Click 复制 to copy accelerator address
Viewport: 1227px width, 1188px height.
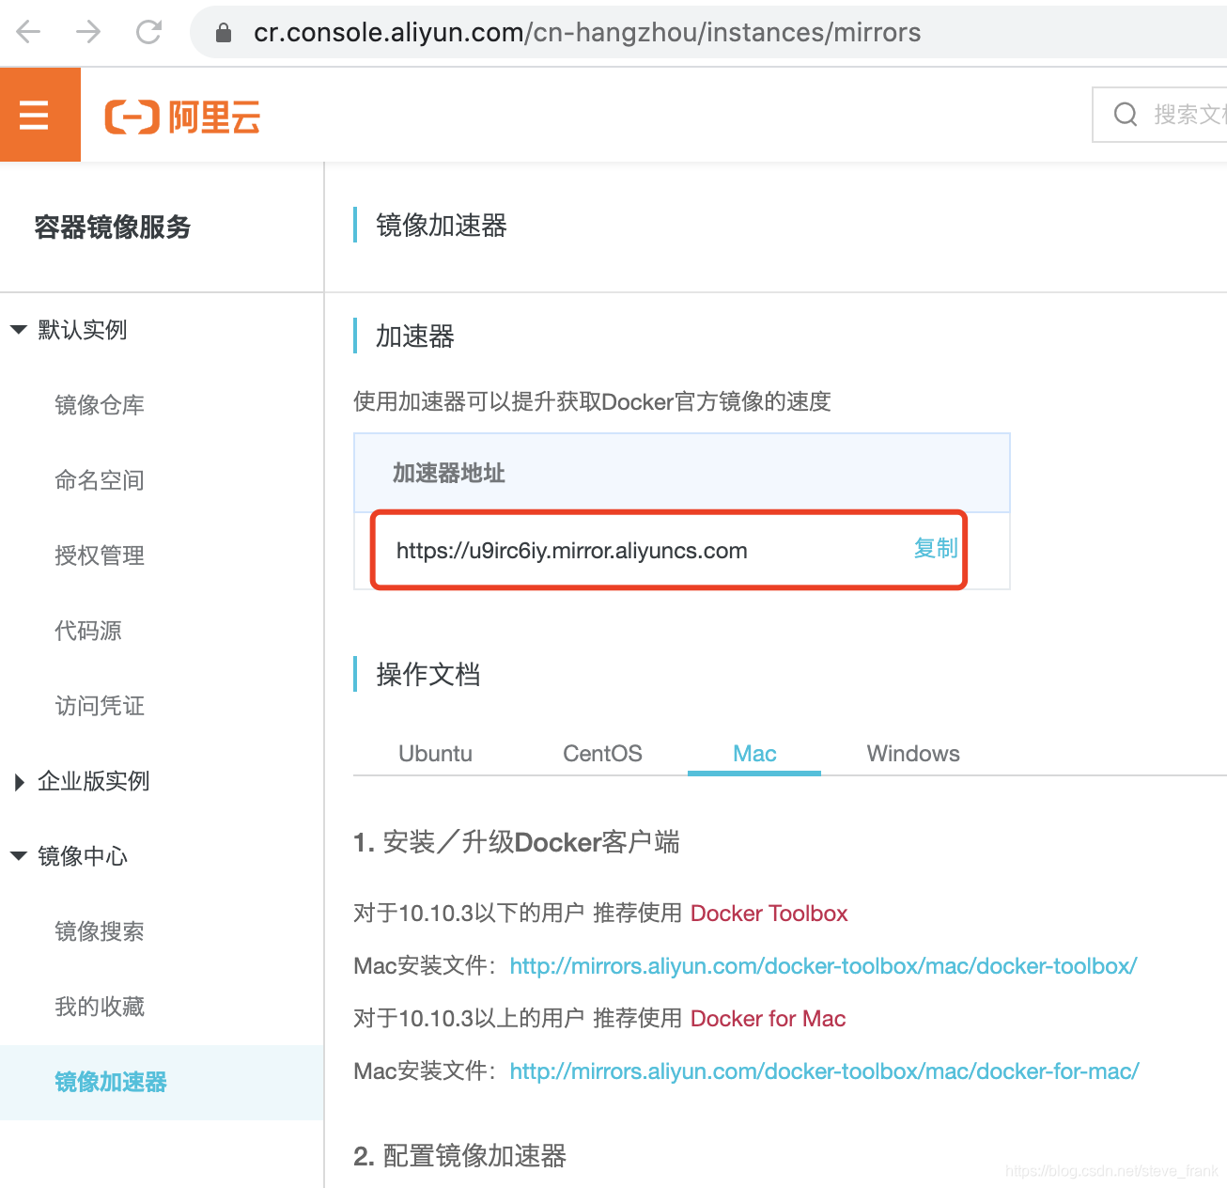tap(936, 548)
